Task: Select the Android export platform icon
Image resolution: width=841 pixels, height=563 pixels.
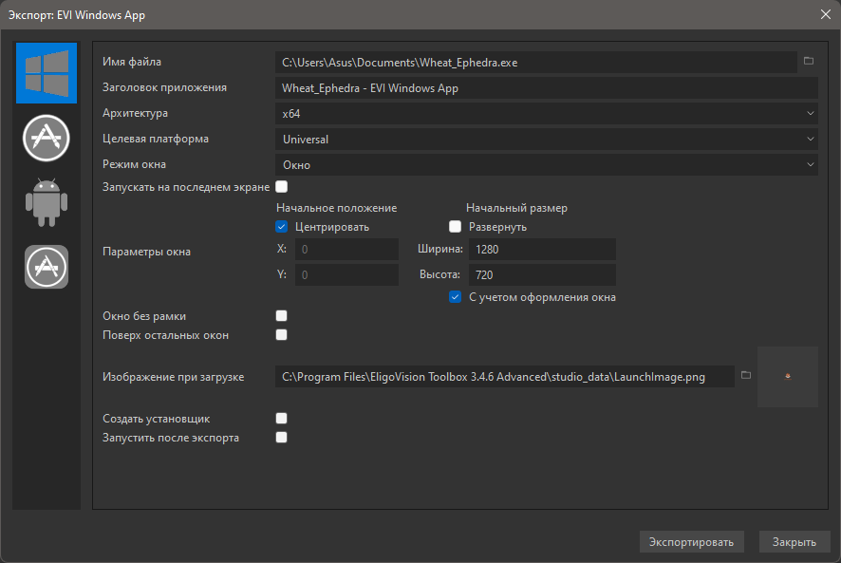Action: click(x=47, y=201)
